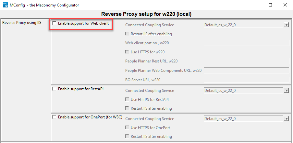Enable support for OnePort (for WSC)
The width and height of the screenshot is (293, 143).
[54, 117]
